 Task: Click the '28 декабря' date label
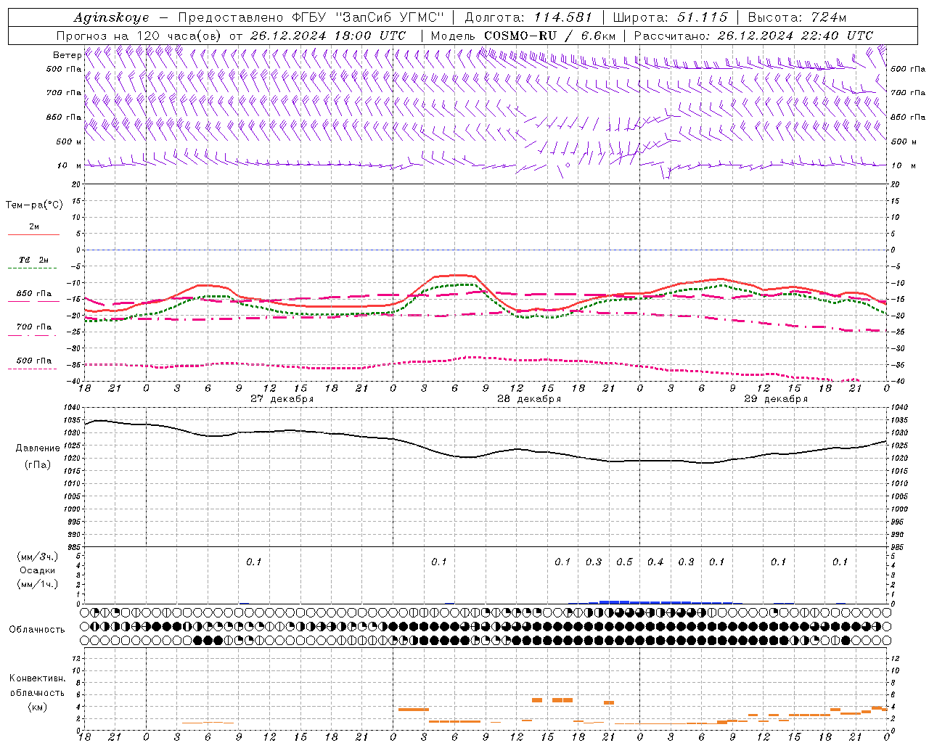pyautogui.click(x=529, y=399)
